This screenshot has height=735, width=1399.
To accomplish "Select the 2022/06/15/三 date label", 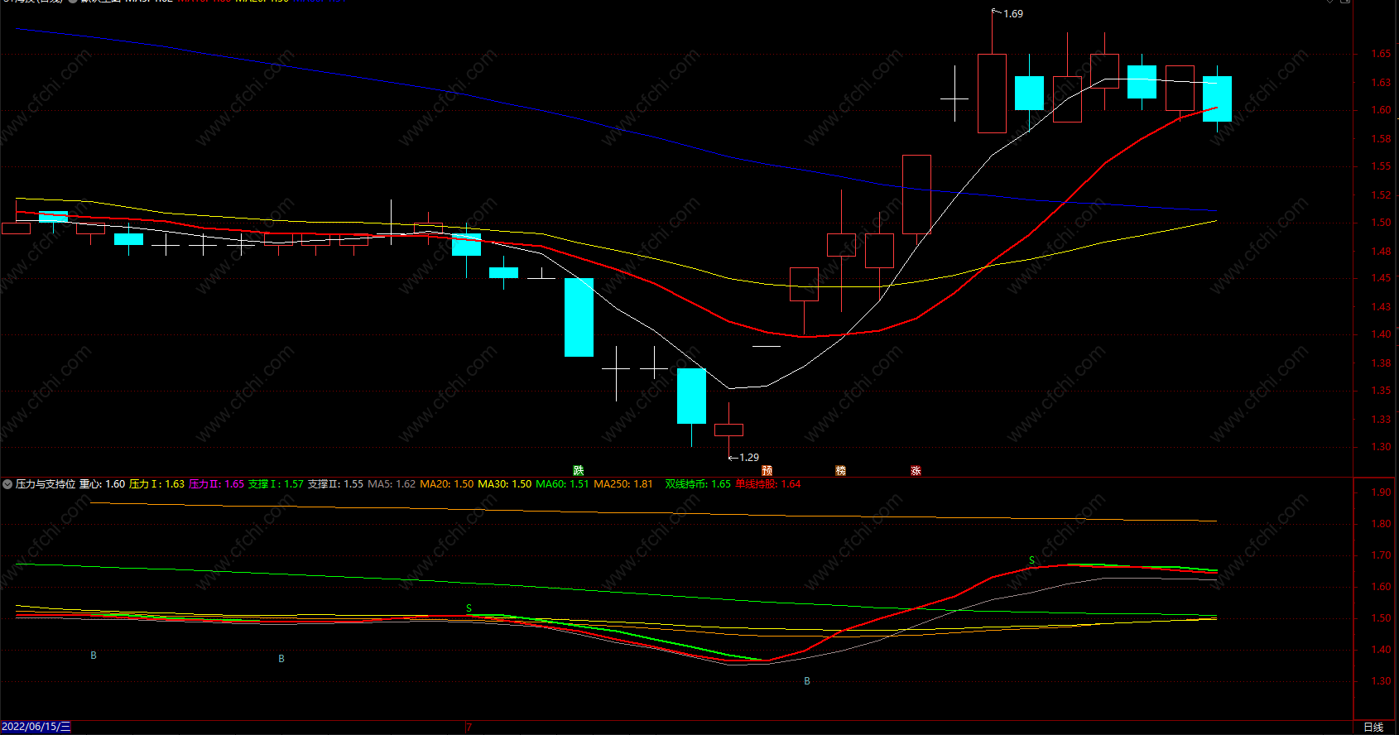I will [36, 727].
